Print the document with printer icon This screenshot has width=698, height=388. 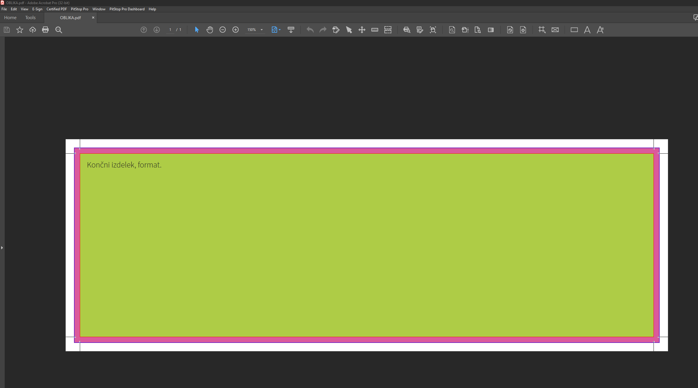45,30
